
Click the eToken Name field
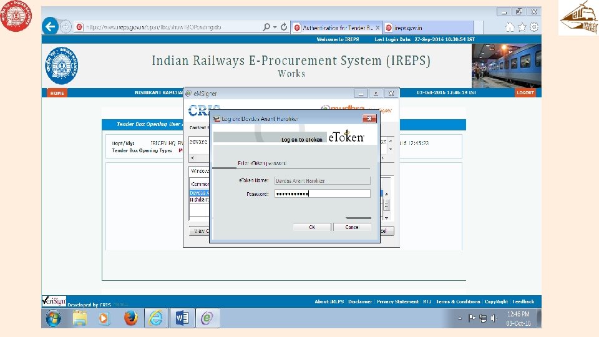click(322, 181)
